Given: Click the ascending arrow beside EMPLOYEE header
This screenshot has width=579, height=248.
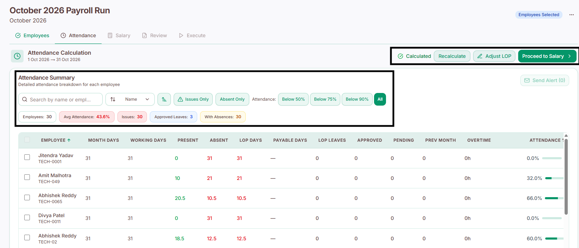Looking at the screenshot, I should 69,140.
